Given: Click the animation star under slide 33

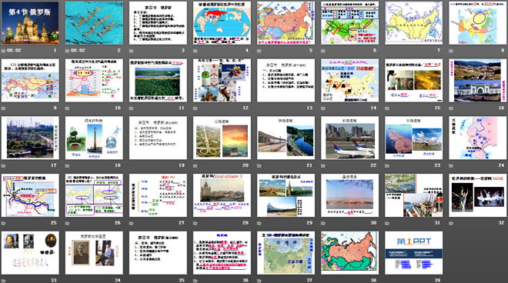Looking at the screenshot, I should coord(4,281).
